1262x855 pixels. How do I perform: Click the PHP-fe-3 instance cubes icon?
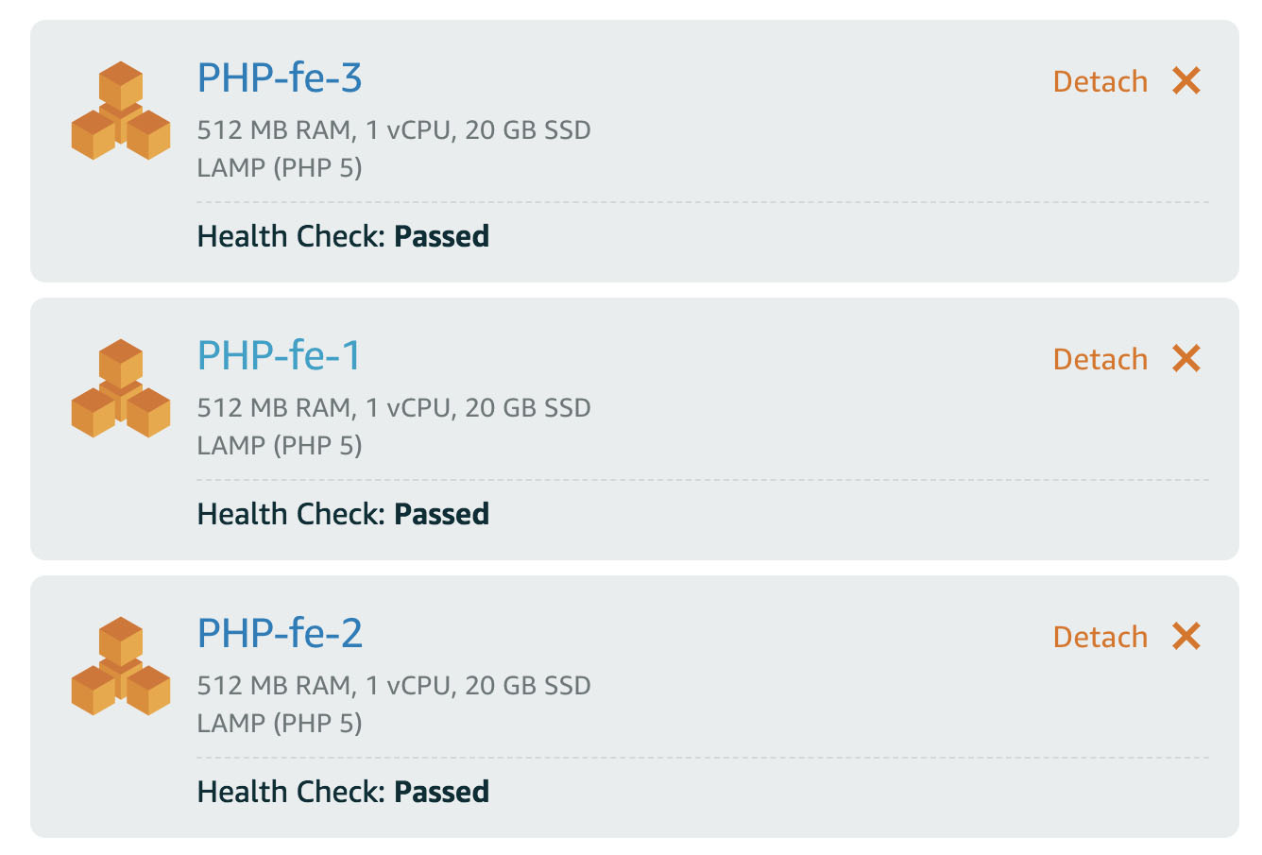pyautogui.click(x=121, y=111)
